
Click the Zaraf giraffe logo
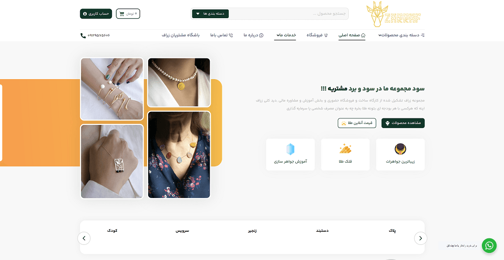tap(394, 14)
